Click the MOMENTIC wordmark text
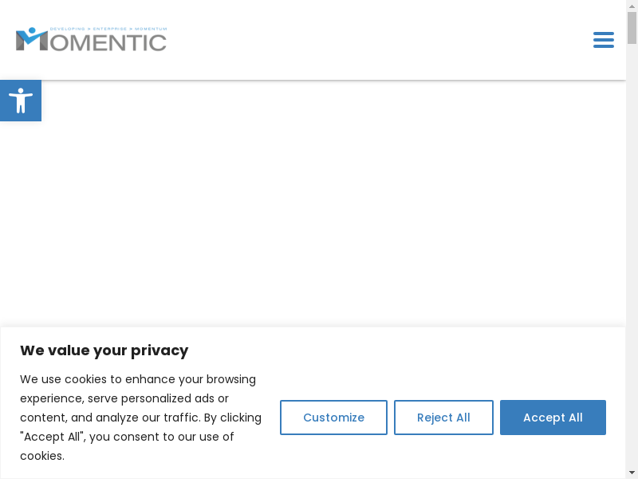The image size is (638, 479). [x=112, y=42]
